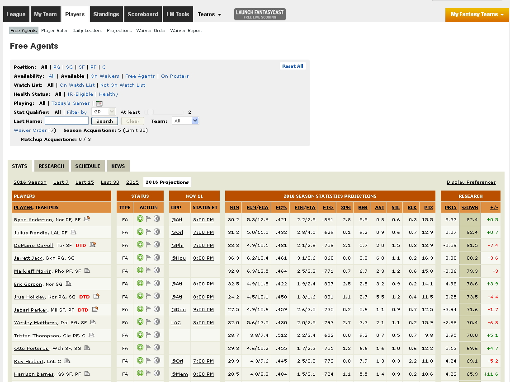Open the Ryan Anderson player news note
Image resolution: width=510 pixels, height=382 pixels.
click(87, 219)
